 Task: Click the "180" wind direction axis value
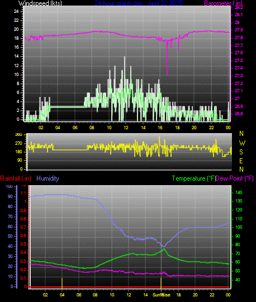click(x=18, y=152)
